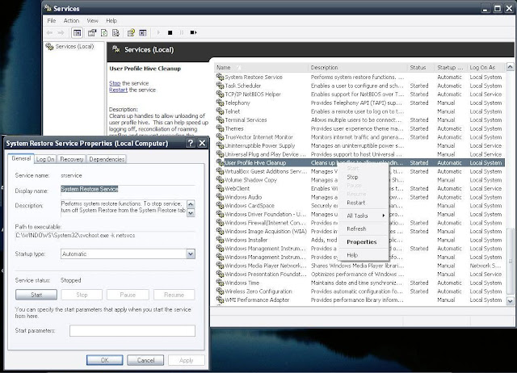
Task: Click the gear icon beside Task Scheduler
Action: coord(220,86)
